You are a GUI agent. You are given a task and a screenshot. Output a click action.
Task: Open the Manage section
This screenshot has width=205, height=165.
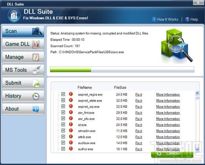pyautogui.click(x=23, y=57)
